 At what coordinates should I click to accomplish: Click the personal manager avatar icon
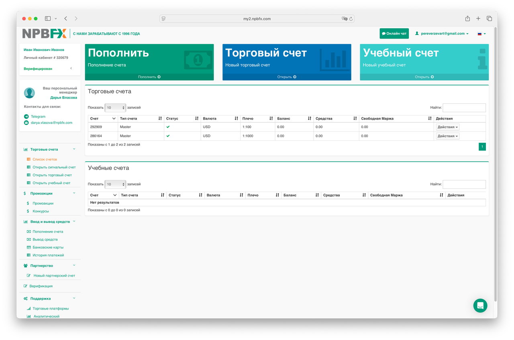pyautogui.click(x=29, y=93)
